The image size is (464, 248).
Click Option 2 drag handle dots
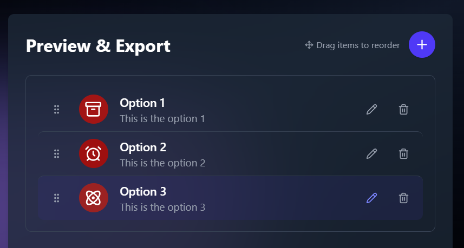coord(56,154)
